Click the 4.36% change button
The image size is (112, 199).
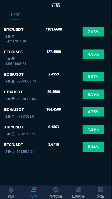93,54
